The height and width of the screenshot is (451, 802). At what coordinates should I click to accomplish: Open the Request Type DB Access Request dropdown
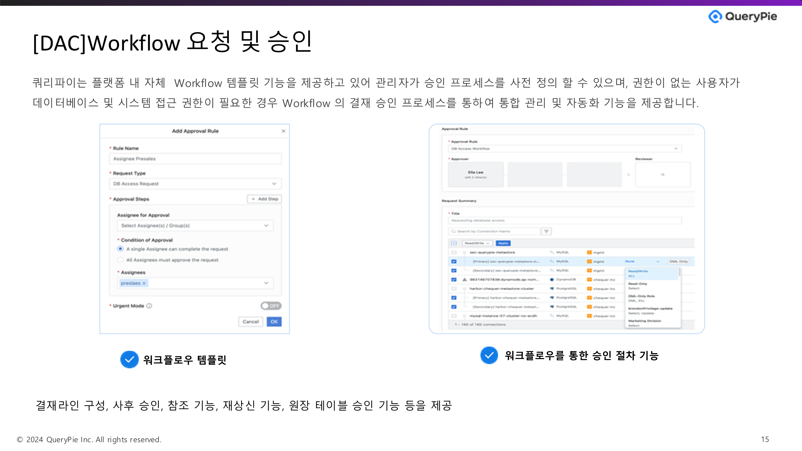click(195, 184)
